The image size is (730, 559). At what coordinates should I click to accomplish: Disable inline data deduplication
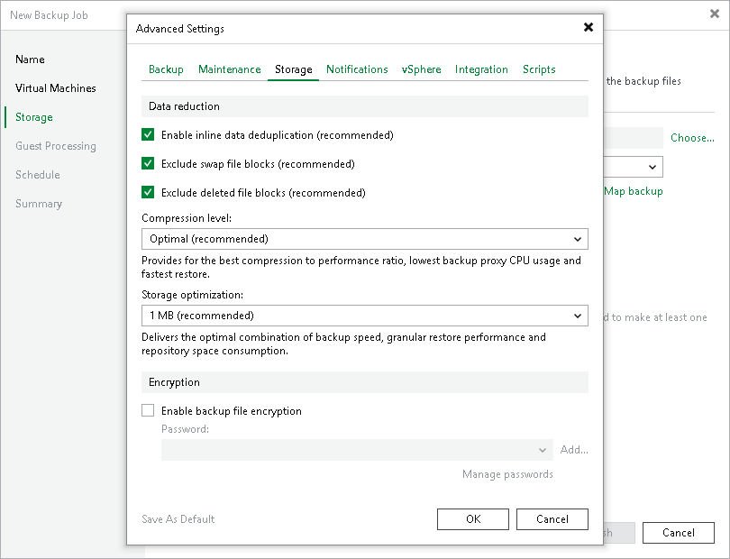149,133
